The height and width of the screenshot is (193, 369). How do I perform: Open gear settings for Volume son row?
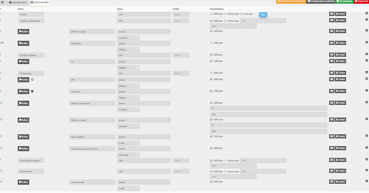(332, 171)
